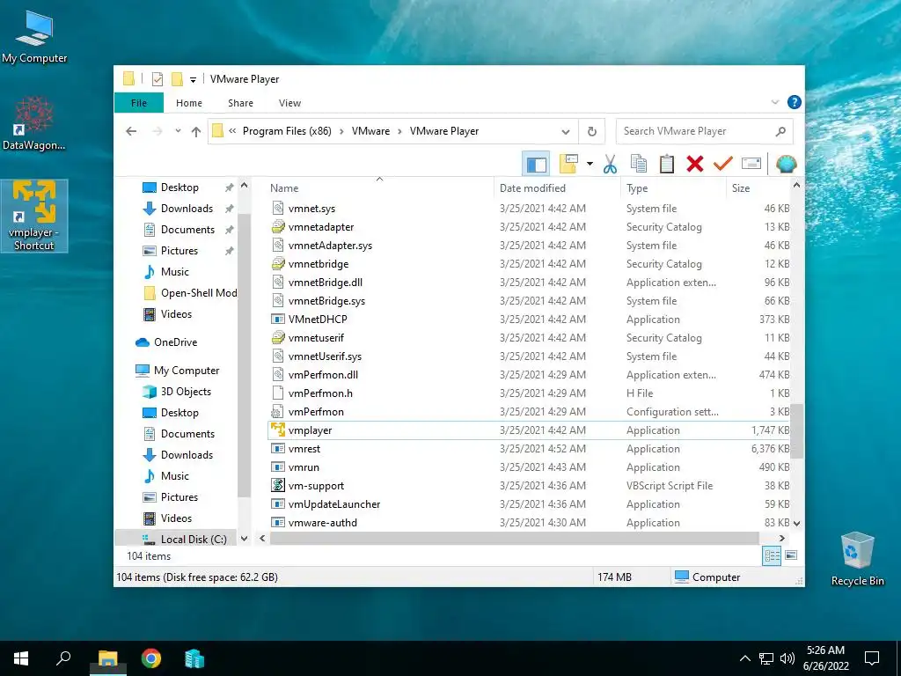Click the Copy toolbar icon
Screen dimensions: 901x676
pos(639,164)
